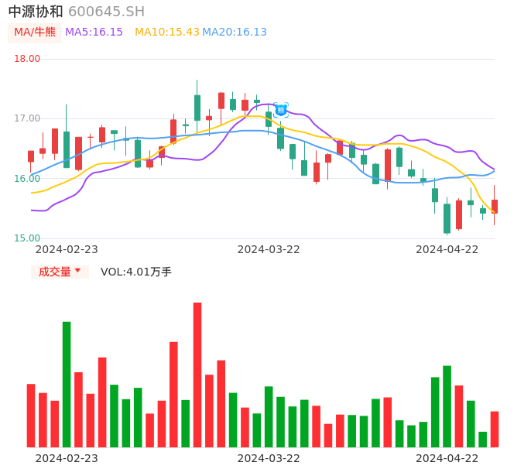Click the last red candlestick on the right
The width and height of the screenshot is (531, 469).
pyautogui.click(x=495, y=206)
